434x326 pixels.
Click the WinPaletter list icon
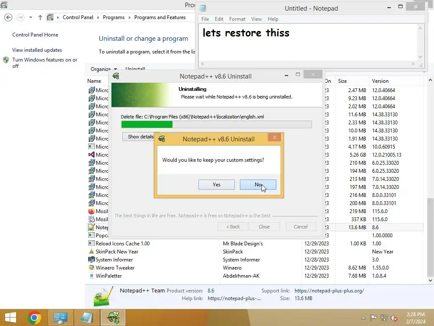pos(92,275)
